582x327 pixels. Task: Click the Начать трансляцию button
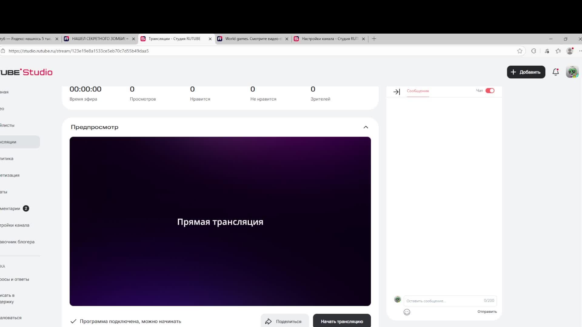click(342, 321)
